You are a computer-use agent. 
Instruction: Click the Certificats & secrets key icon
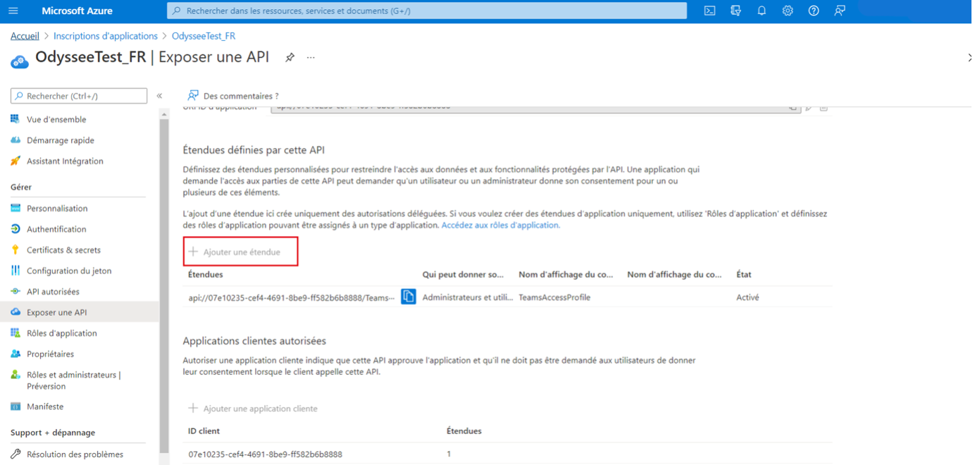point(15,249)
